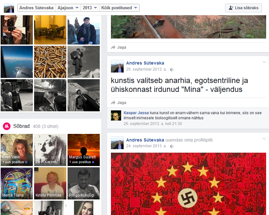Open the bullets photo thumbnail
The image size is (269, 215).
pos(50,62)
